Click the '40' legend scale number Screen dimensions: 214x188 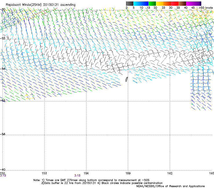pos(186,8)
